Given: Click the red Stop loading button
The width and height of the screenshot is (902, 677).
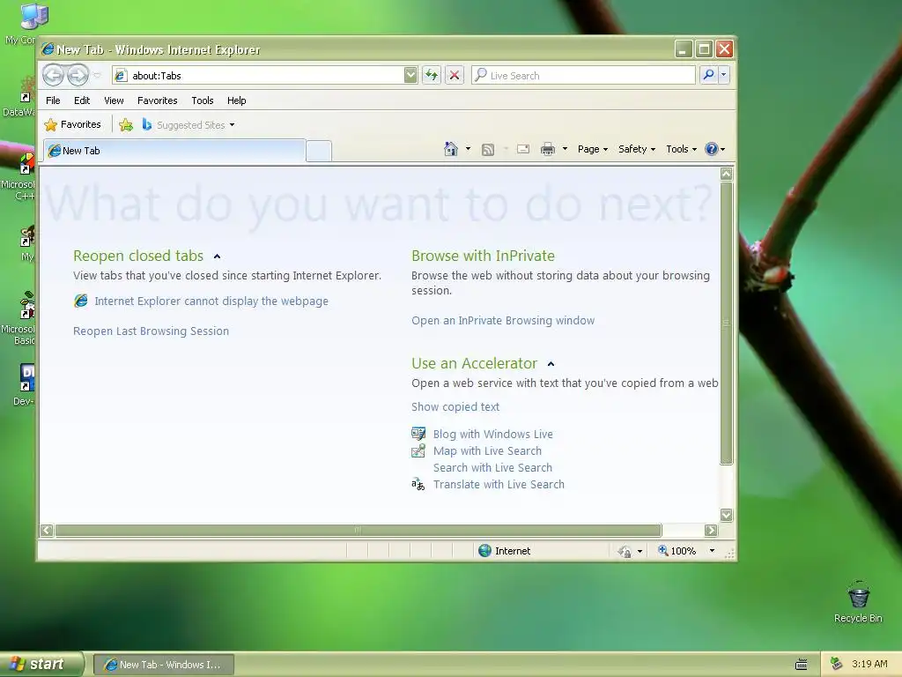Looking at the screenshot, I should 455,75.
